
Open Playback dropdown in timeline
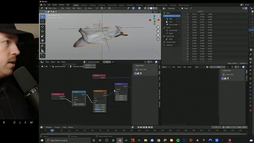(x=49, y=127)
